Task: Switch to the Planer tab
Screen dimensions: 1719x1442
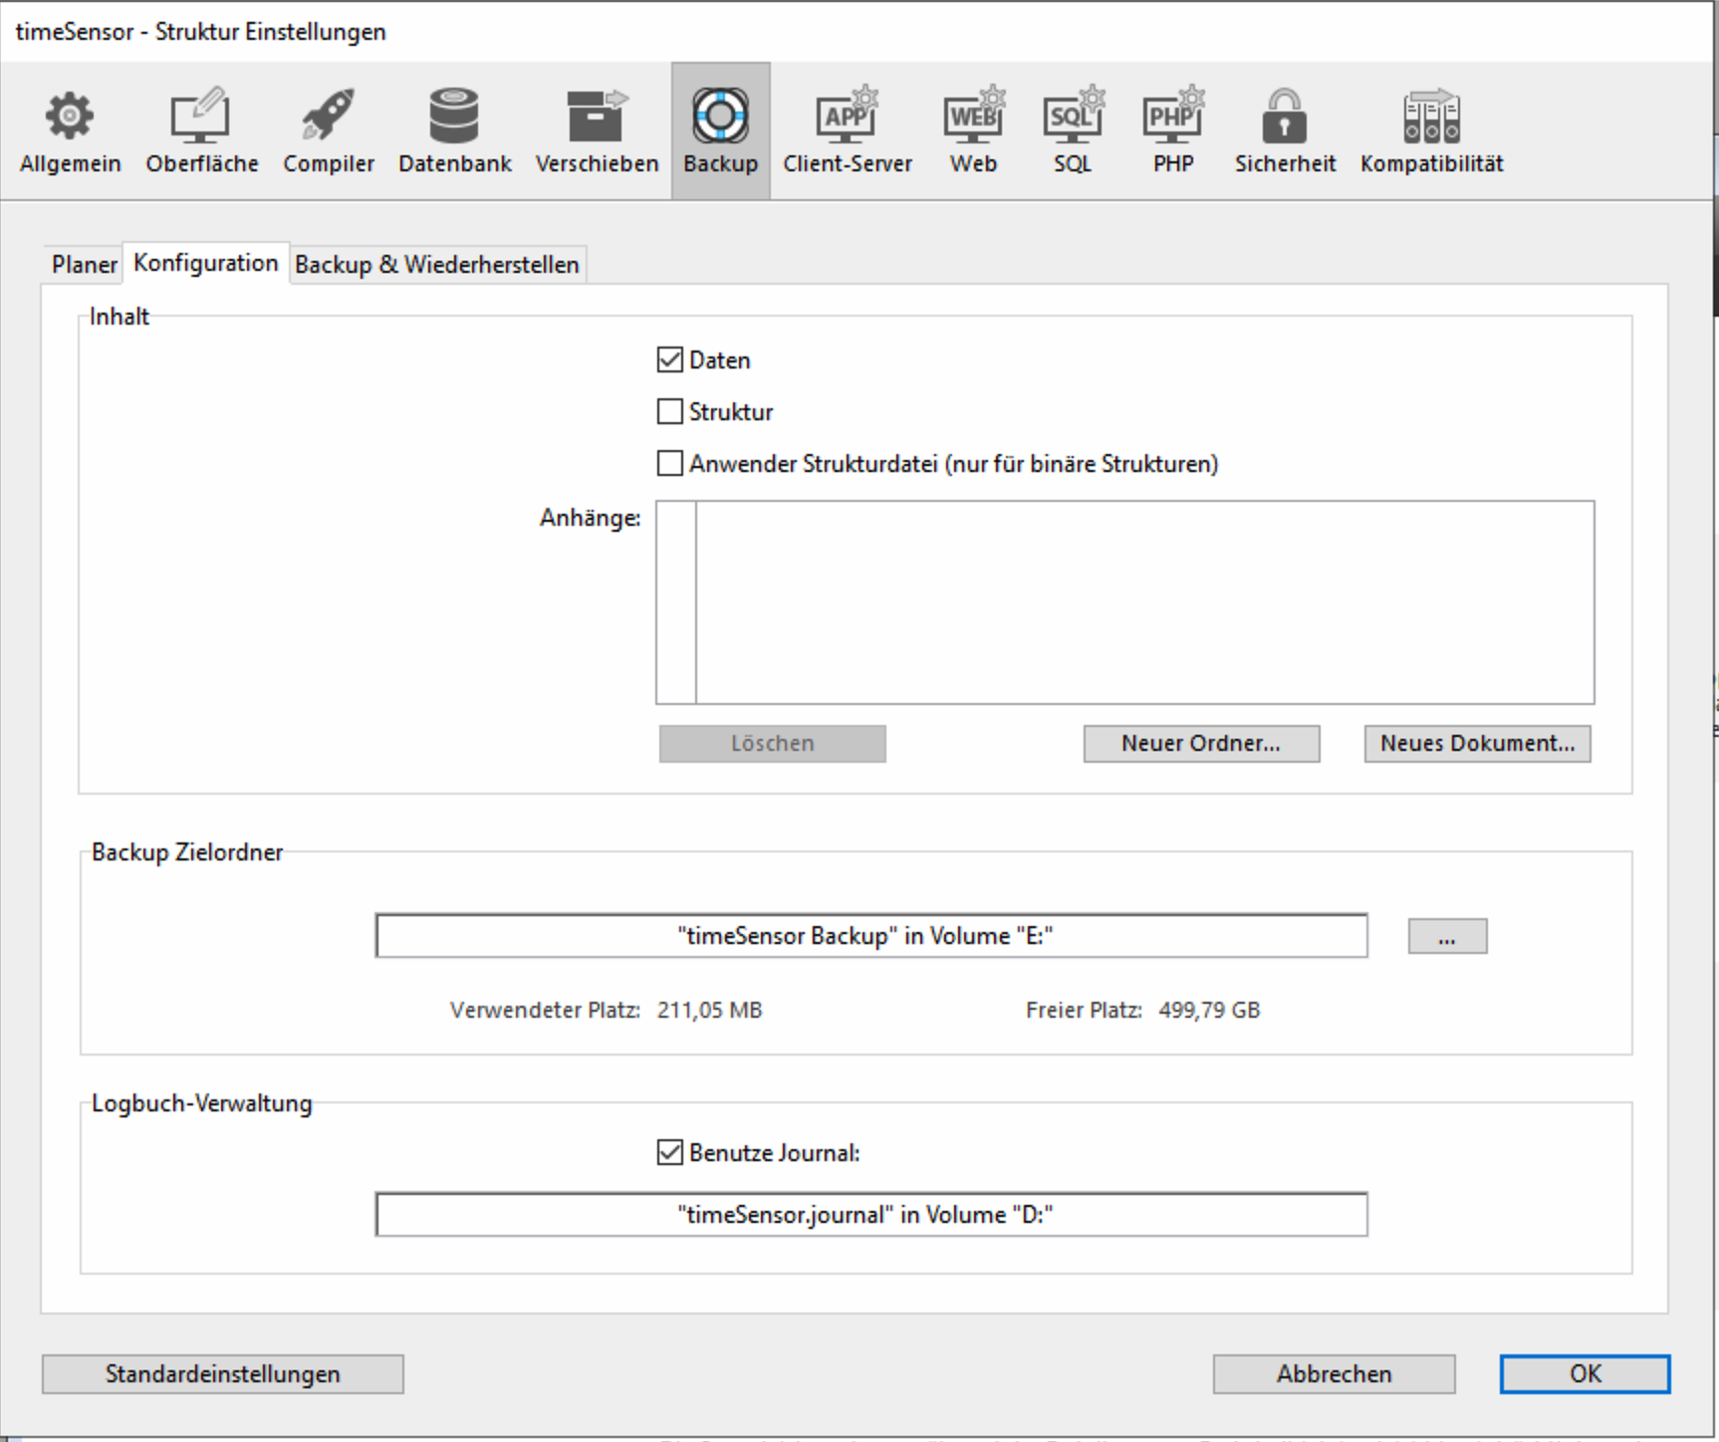Action: tap(84, 264)
